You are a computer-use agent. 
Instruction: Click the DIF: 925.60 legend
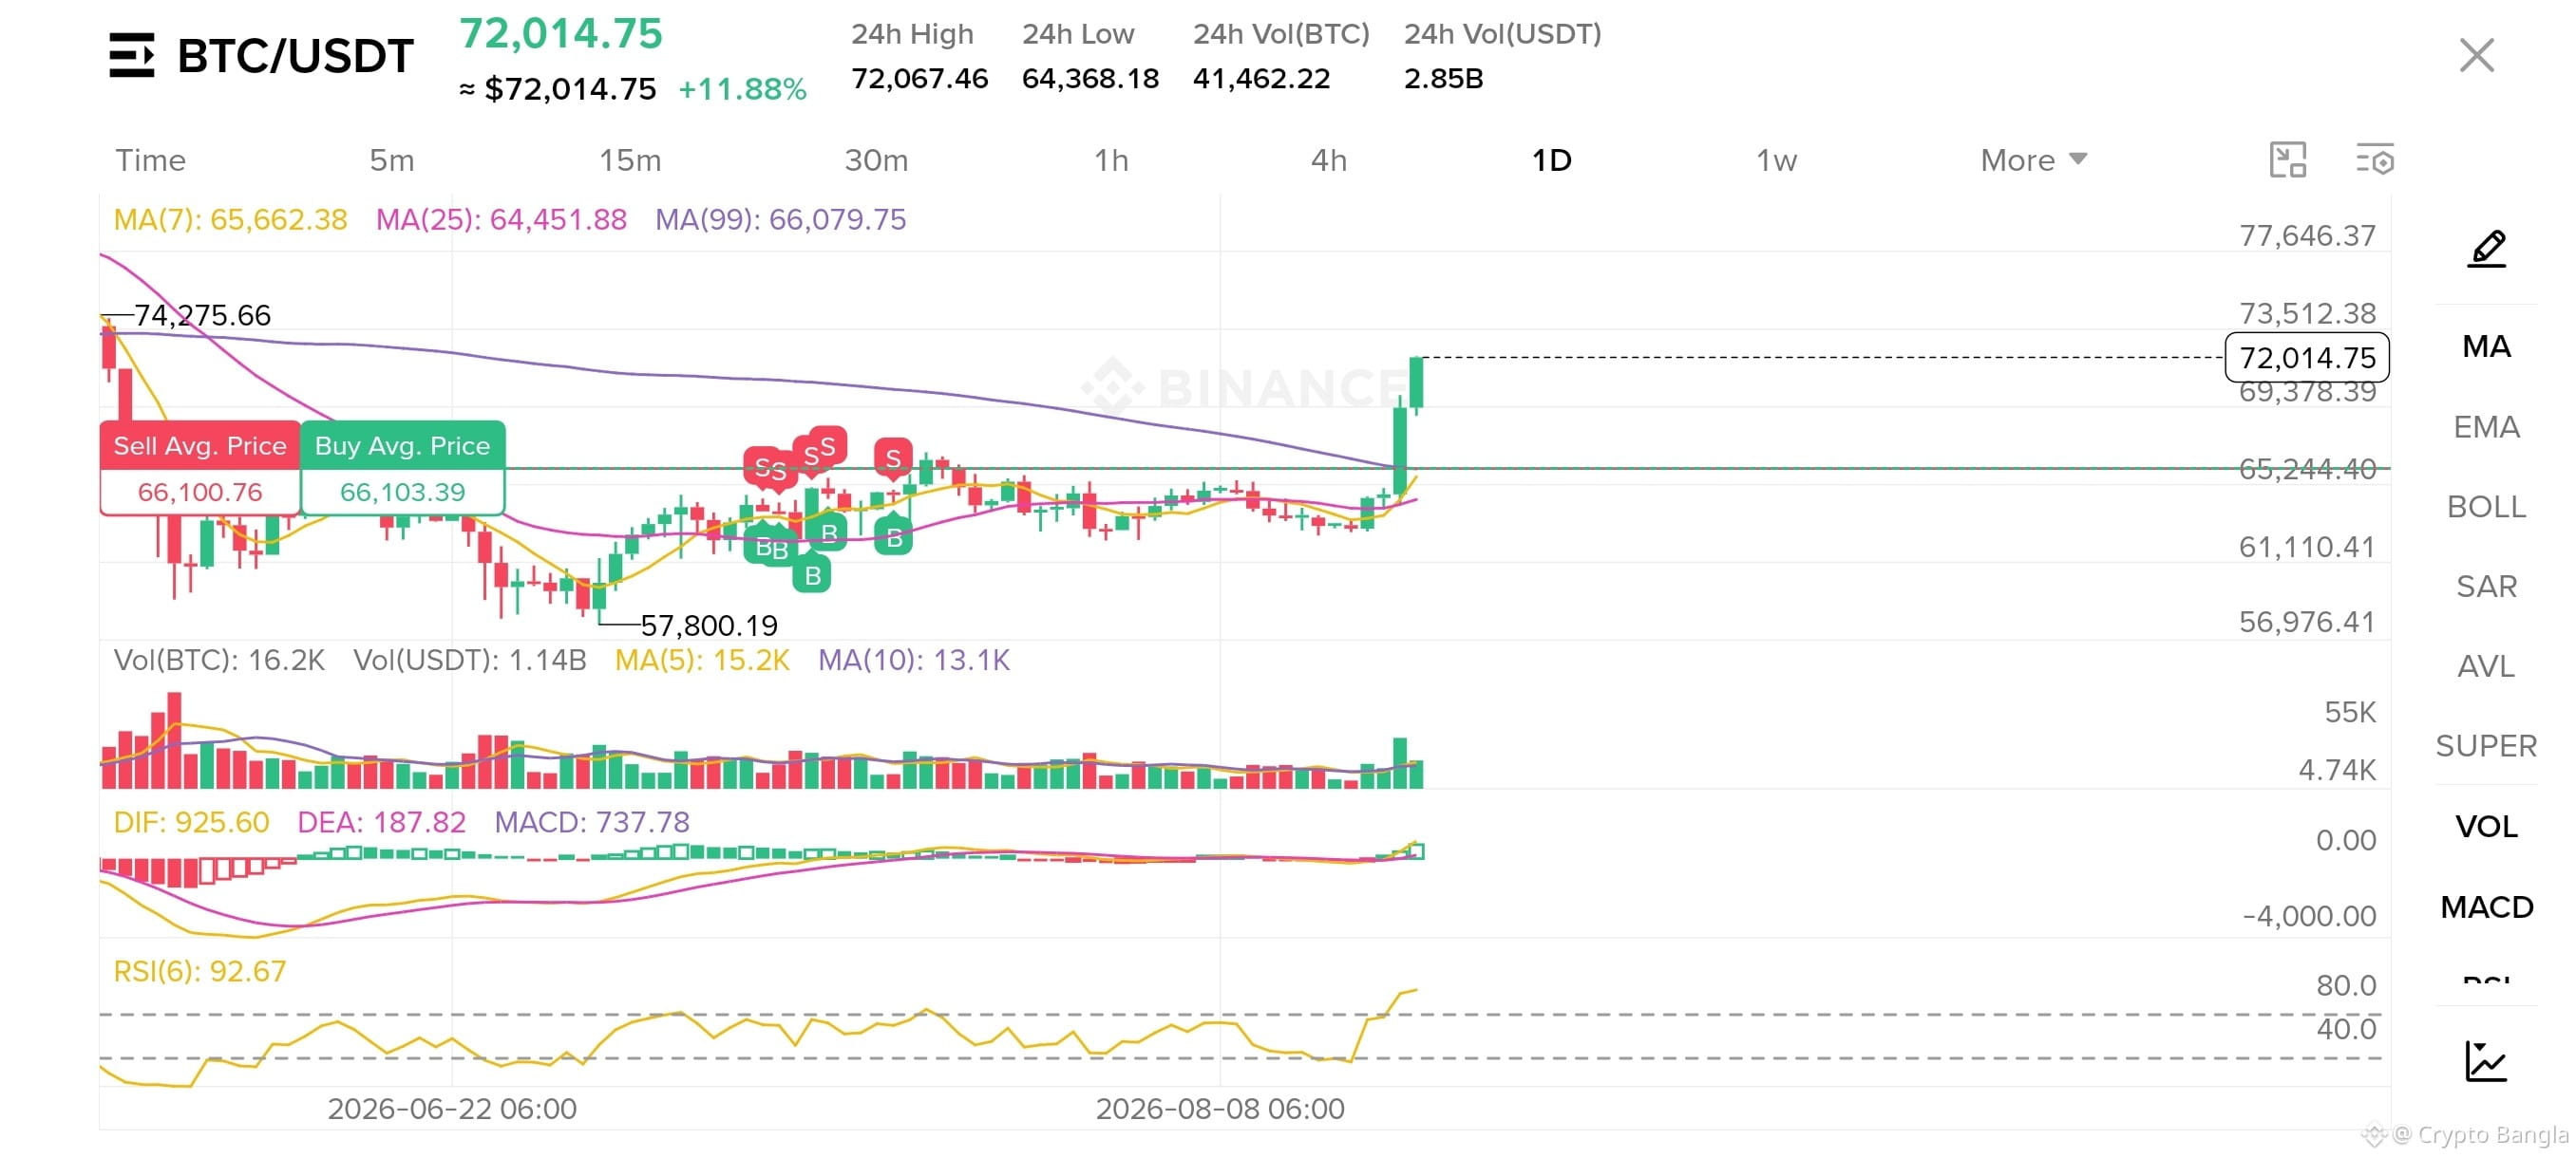pyautogui.click(x=191, y=822)
